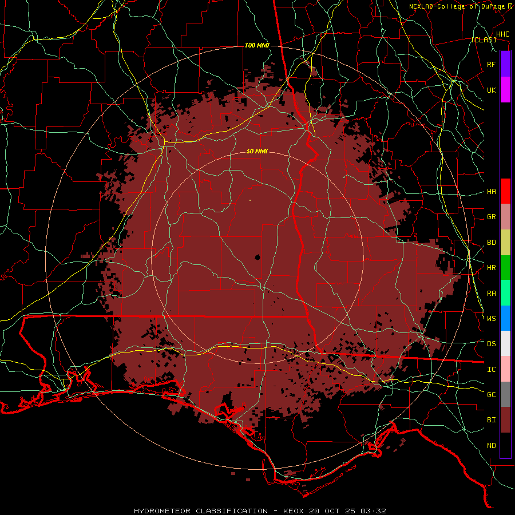
Task: Click the small black hole in radar echo
Action: 257,257
